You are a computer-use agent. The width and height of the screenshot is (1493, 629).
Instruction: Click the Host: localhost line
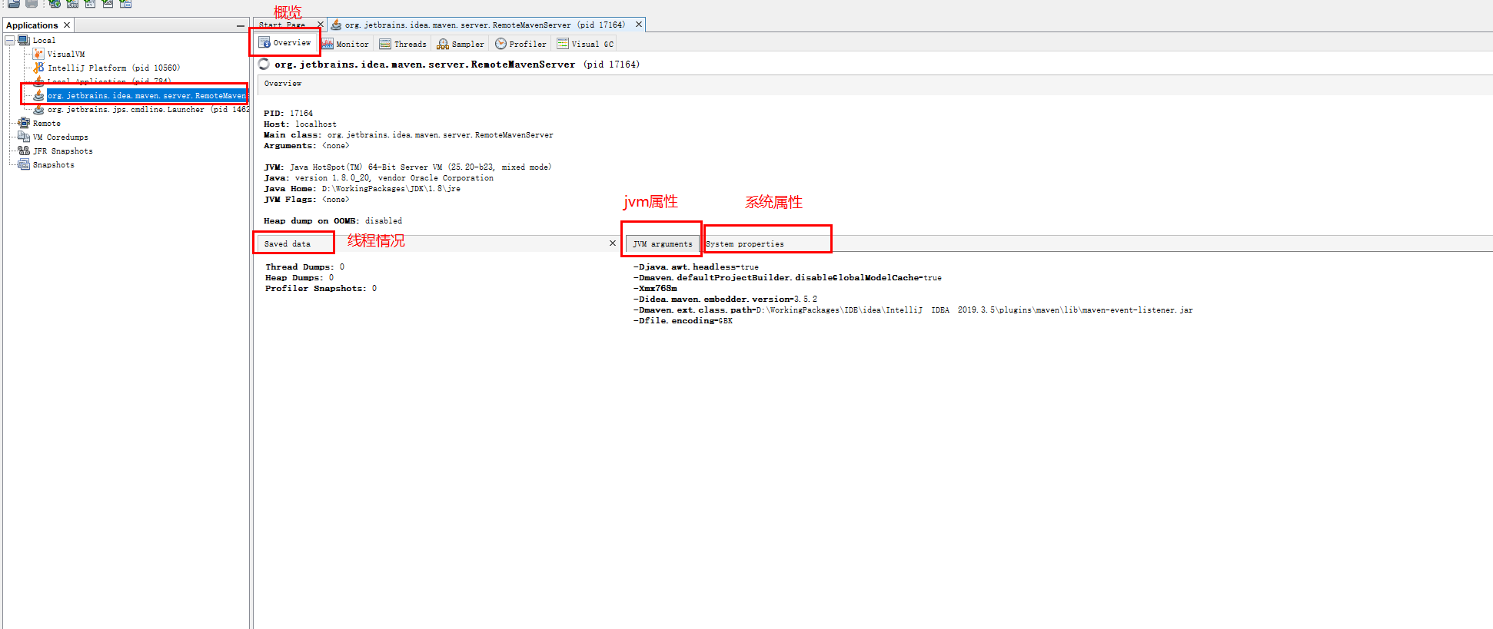pos(300,124)
